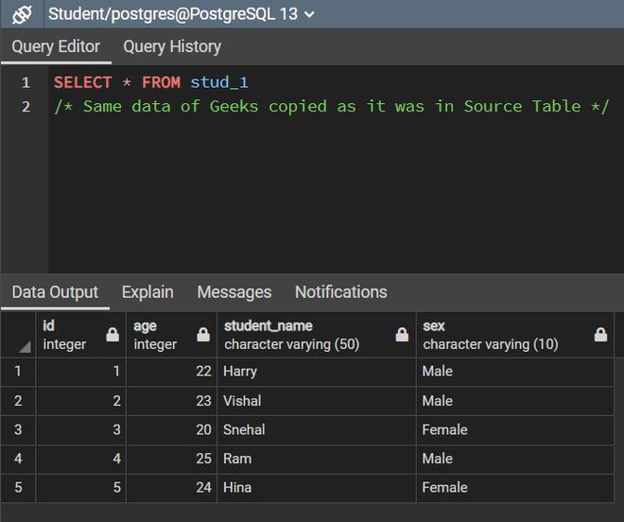Open the Explain tab
The image size is (624, 522).
point(147,292)
